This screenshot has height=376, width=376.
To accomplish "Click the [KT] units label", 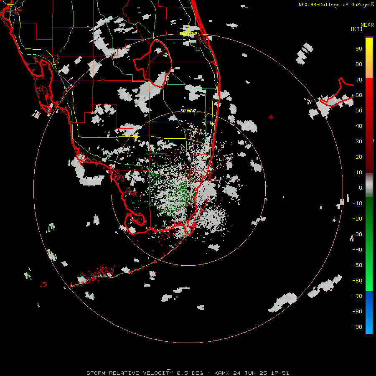I will pos(357,29).
